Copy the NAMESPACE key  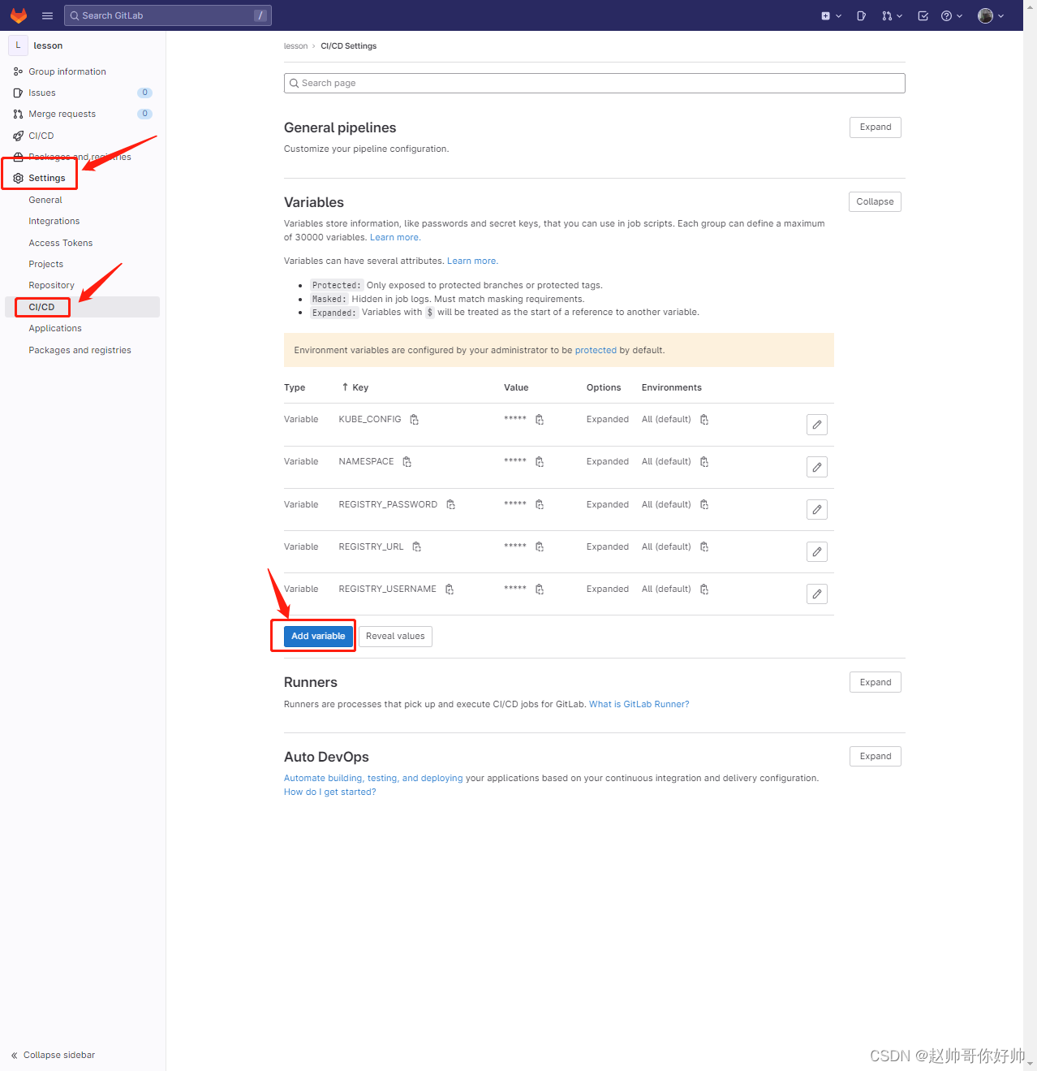[x=407, y=462]
